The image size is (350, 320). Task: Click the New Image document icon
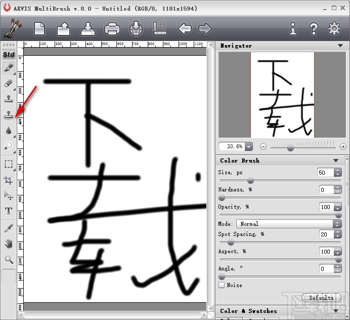point(39,29)
